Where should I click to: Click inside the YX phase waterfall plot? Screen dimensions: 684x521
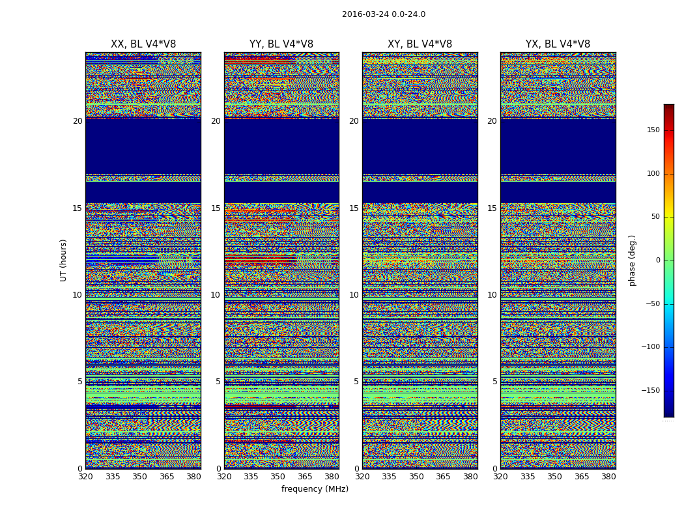coord(558,260)
